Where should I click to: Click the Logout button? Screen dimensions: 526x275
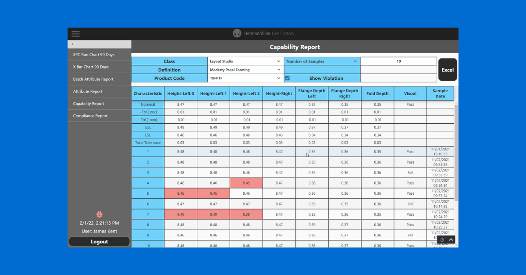[99, 242]
